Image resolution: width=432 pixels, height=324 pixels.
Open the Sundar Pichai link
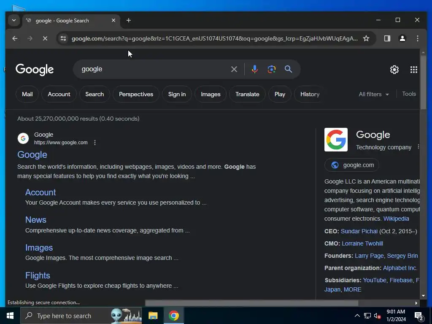click(359, 231)
